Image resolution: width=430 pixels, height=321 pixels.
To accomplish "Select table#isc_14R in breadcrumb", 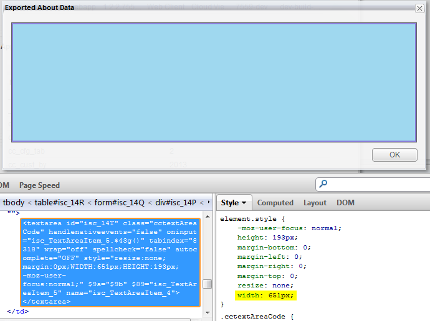I will 61,202.
